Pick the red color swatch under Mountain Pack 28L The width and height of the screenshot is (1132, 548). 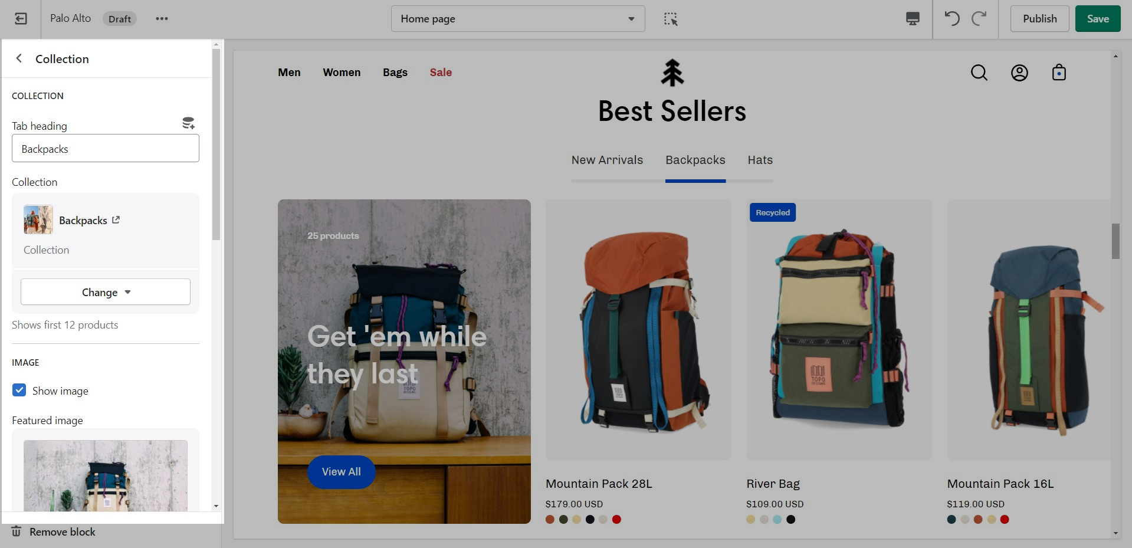(x=616, y=520)
